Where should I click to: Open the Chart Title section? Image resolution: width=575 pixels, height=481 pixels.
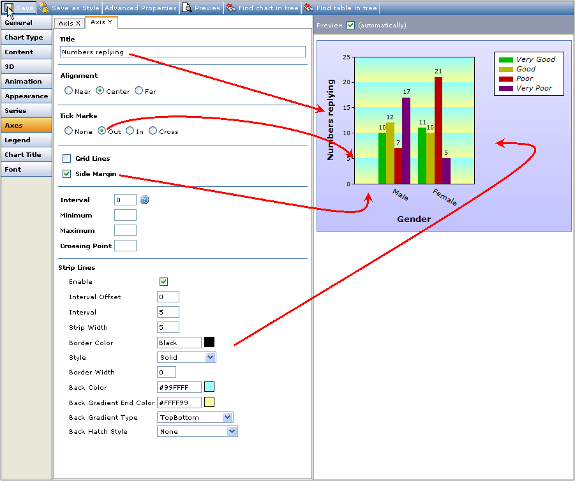pyautogui.click(x=26, y=154)
